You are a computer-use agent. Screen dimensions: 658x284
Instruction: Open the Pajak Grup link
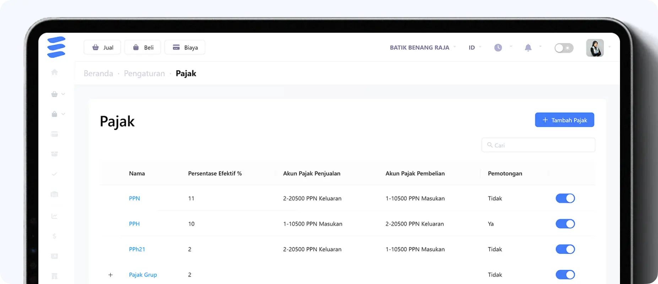[143, 275]
